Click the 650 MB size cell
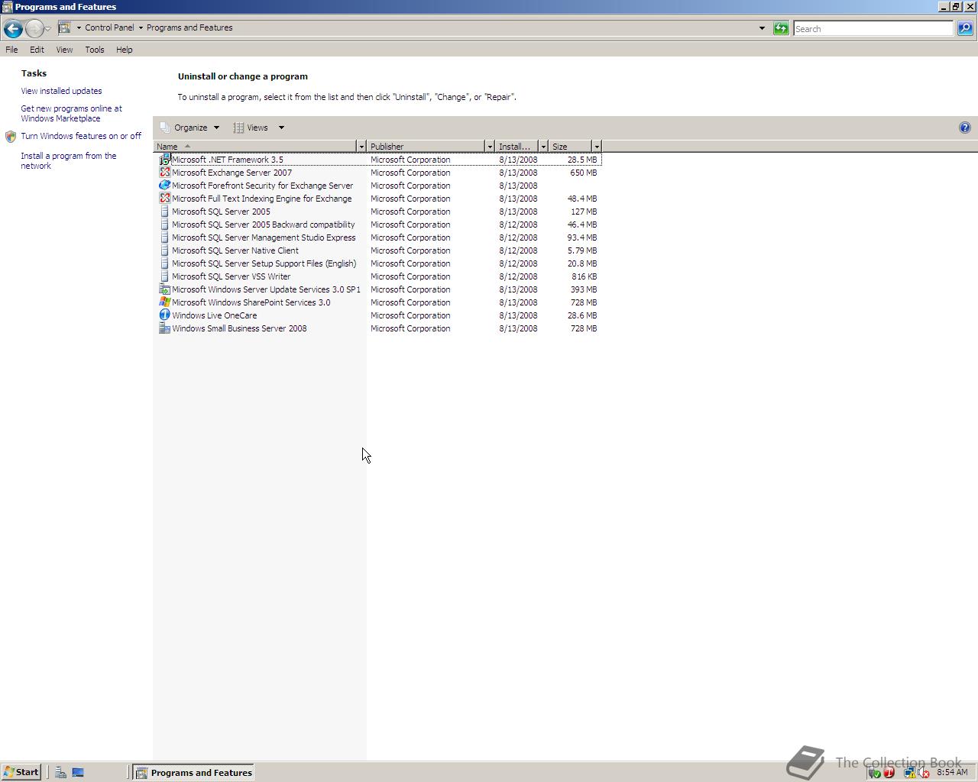This screenshot has width=978, height=782. tap(583, 173)
